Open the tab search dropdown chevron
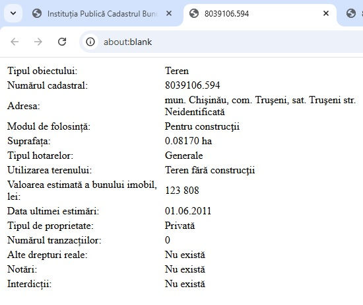 [x=13, y=13]
